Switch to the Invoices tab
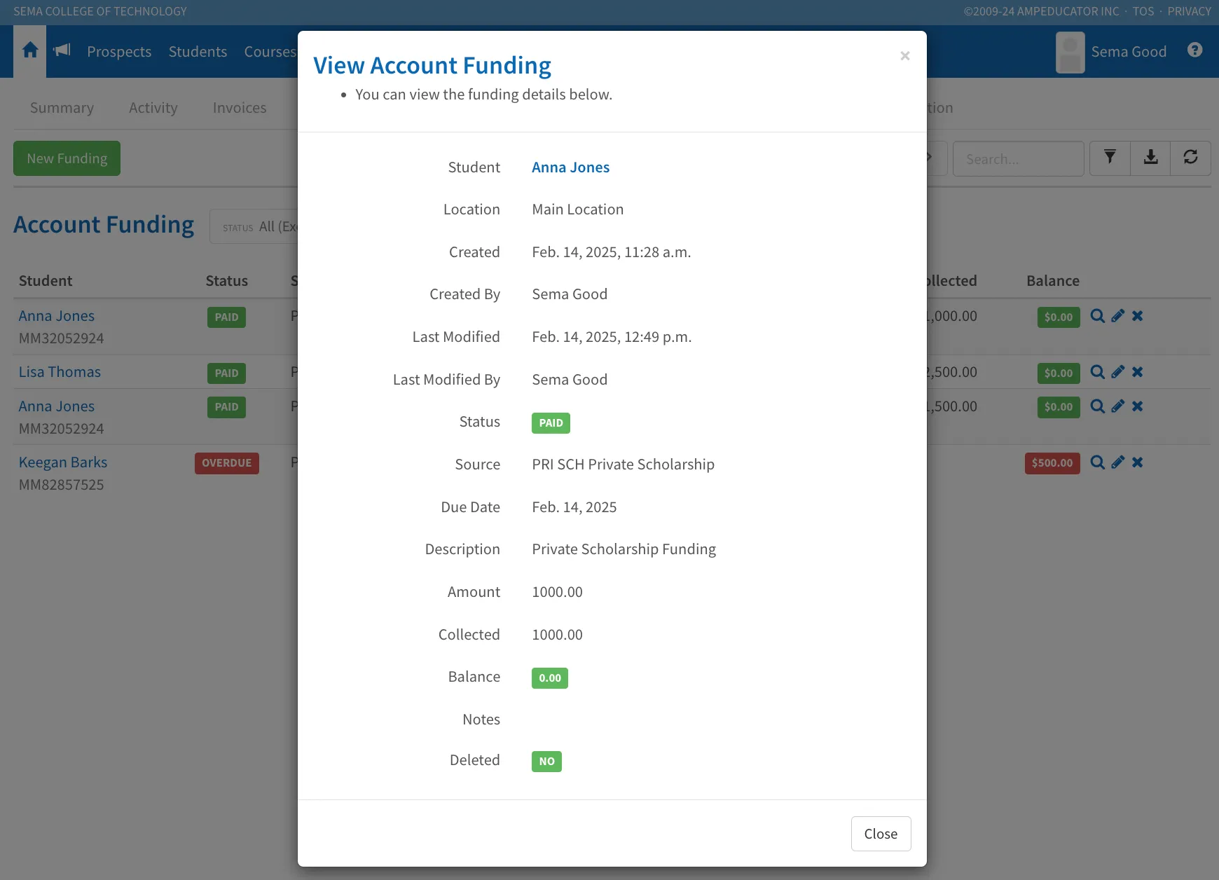The width and height of the screenshot is (1219, 880). [240, 108]
